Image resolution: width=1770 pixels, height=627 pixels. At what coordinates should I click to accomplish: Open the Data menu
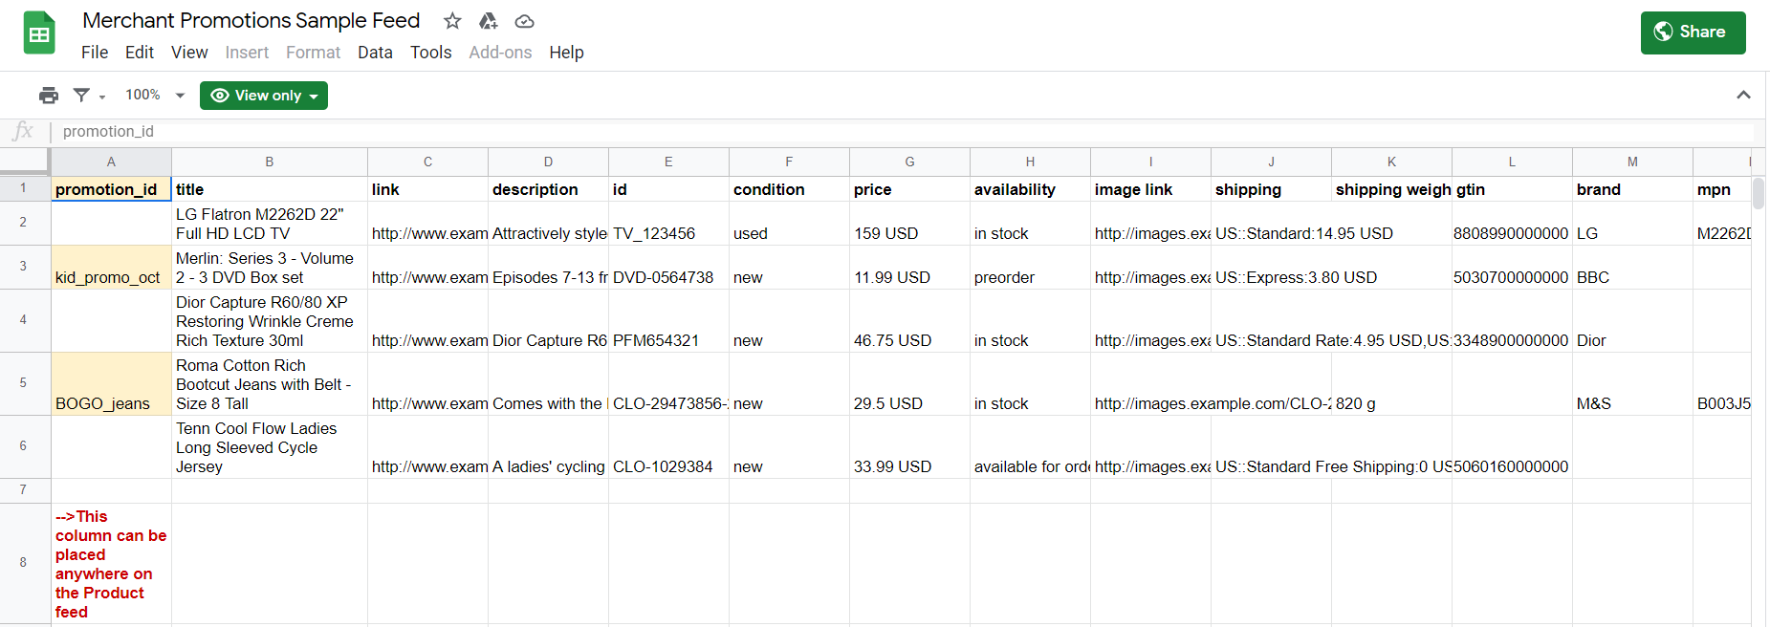coord(375,53)
